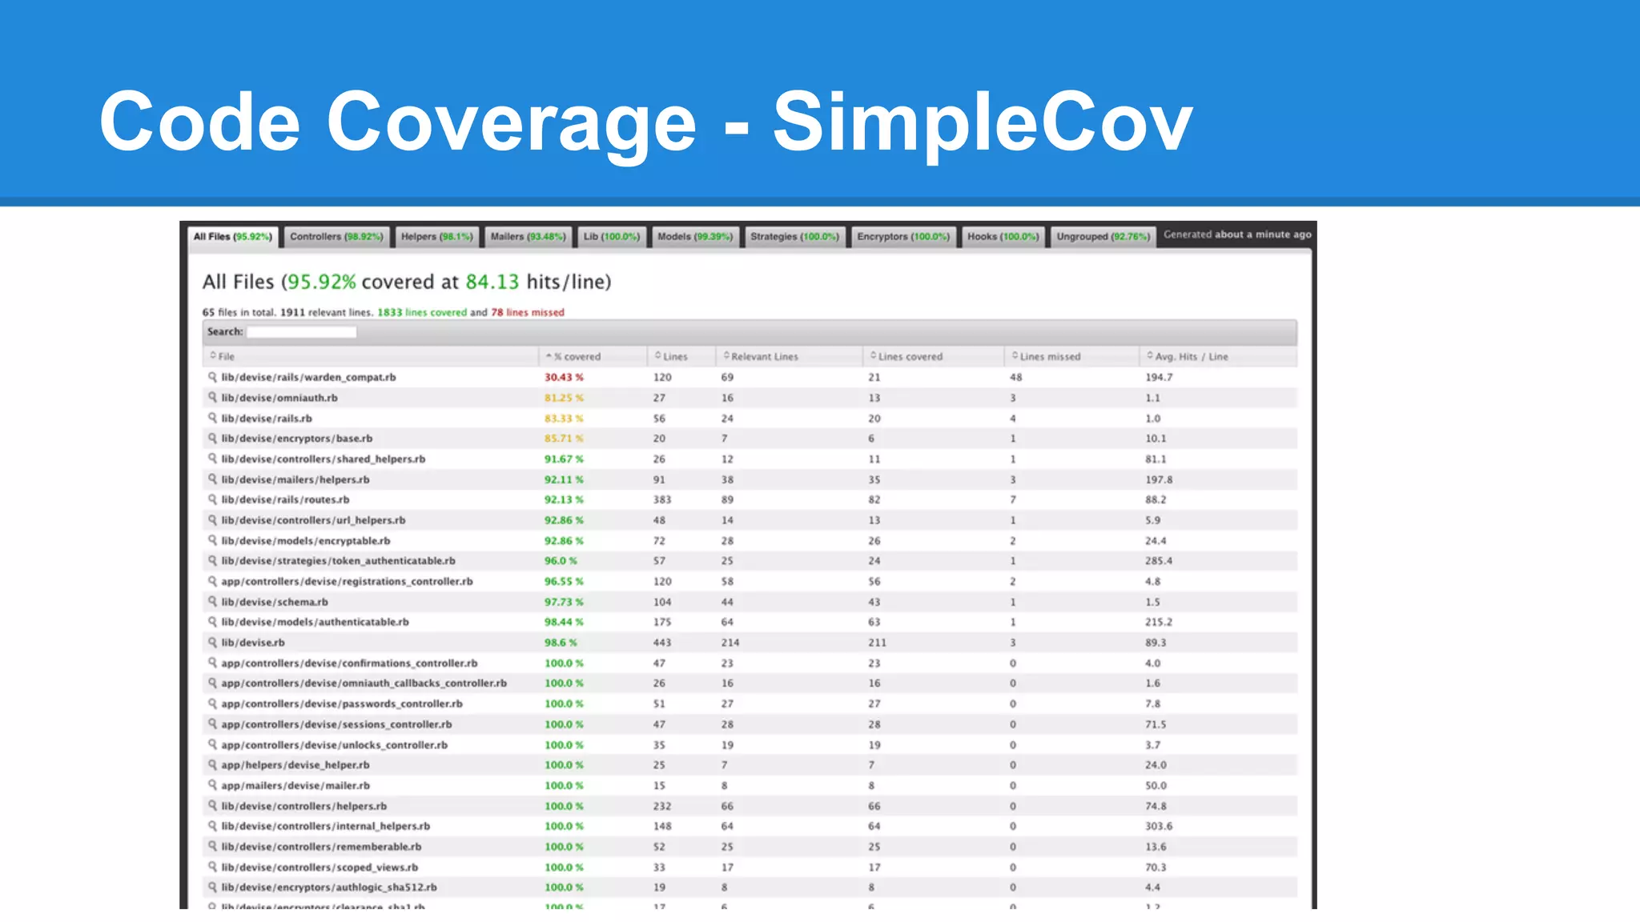Open lib/devise/rails/routes.rb file link
Image resolution: width=1640 pixels, height=922 pixels.
click(285, 499)
